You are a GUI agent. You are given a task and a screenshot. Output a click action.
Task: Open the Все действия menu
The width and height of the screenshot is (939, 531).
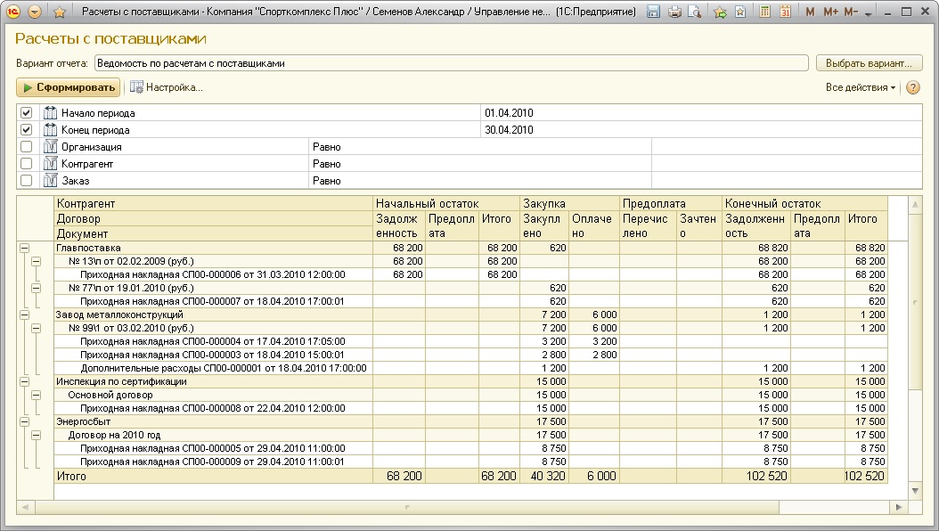(x=860, y=87)
